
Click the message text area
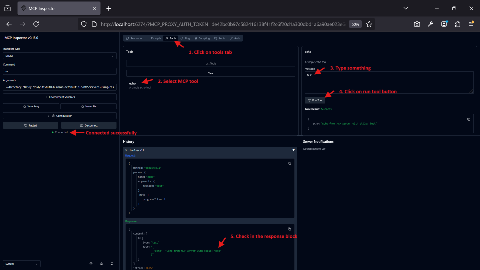[x=389, y=82]
